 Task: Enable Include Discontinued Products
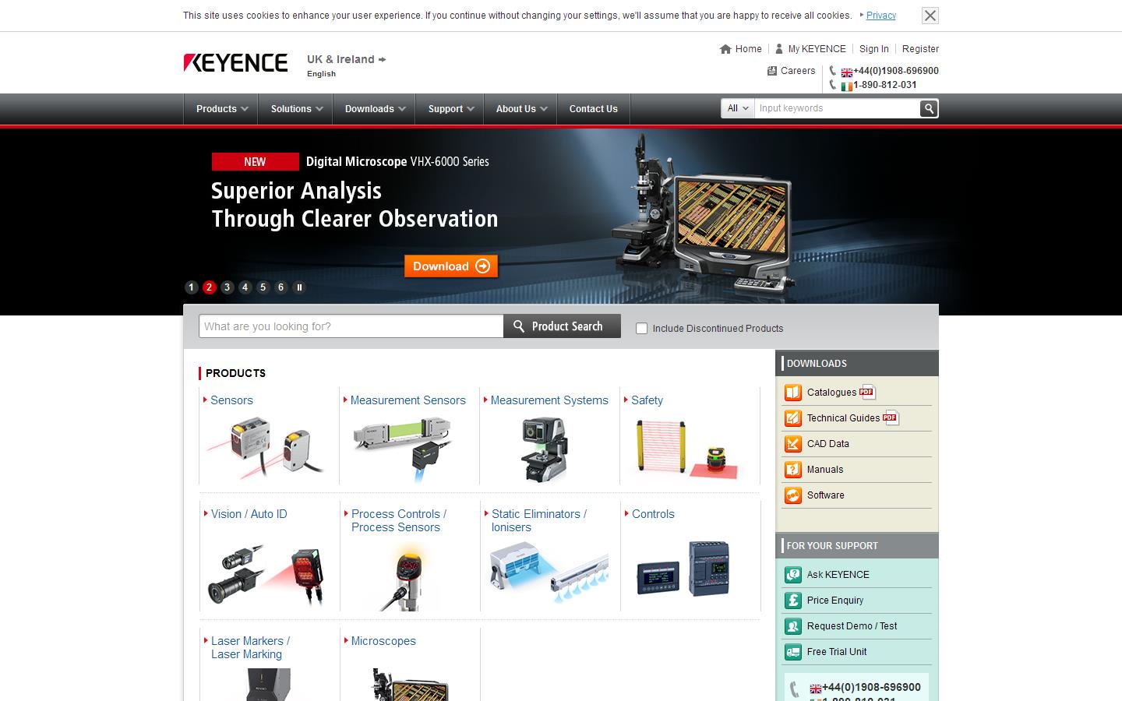pyautogui.click(x=641, y=328)
